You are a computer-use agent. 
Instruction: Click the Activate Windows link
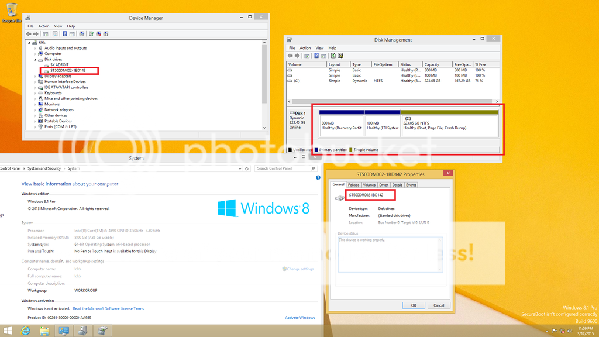pyautogui.click(x=299, y=318)
